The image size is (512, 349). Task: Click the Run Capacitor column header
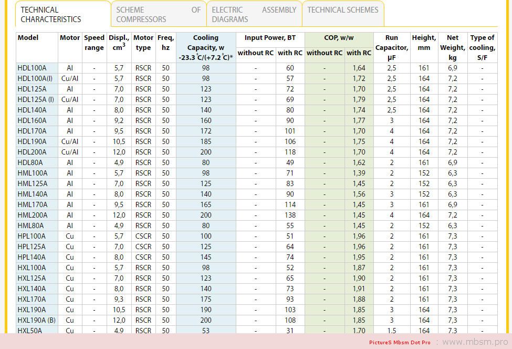pyautogui.click(x=391, y=47)
